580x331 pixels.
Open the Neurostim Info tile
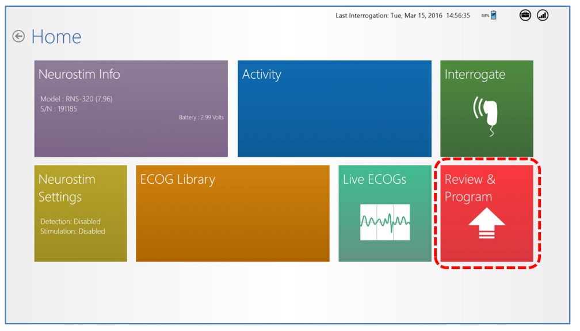point(131,109)
